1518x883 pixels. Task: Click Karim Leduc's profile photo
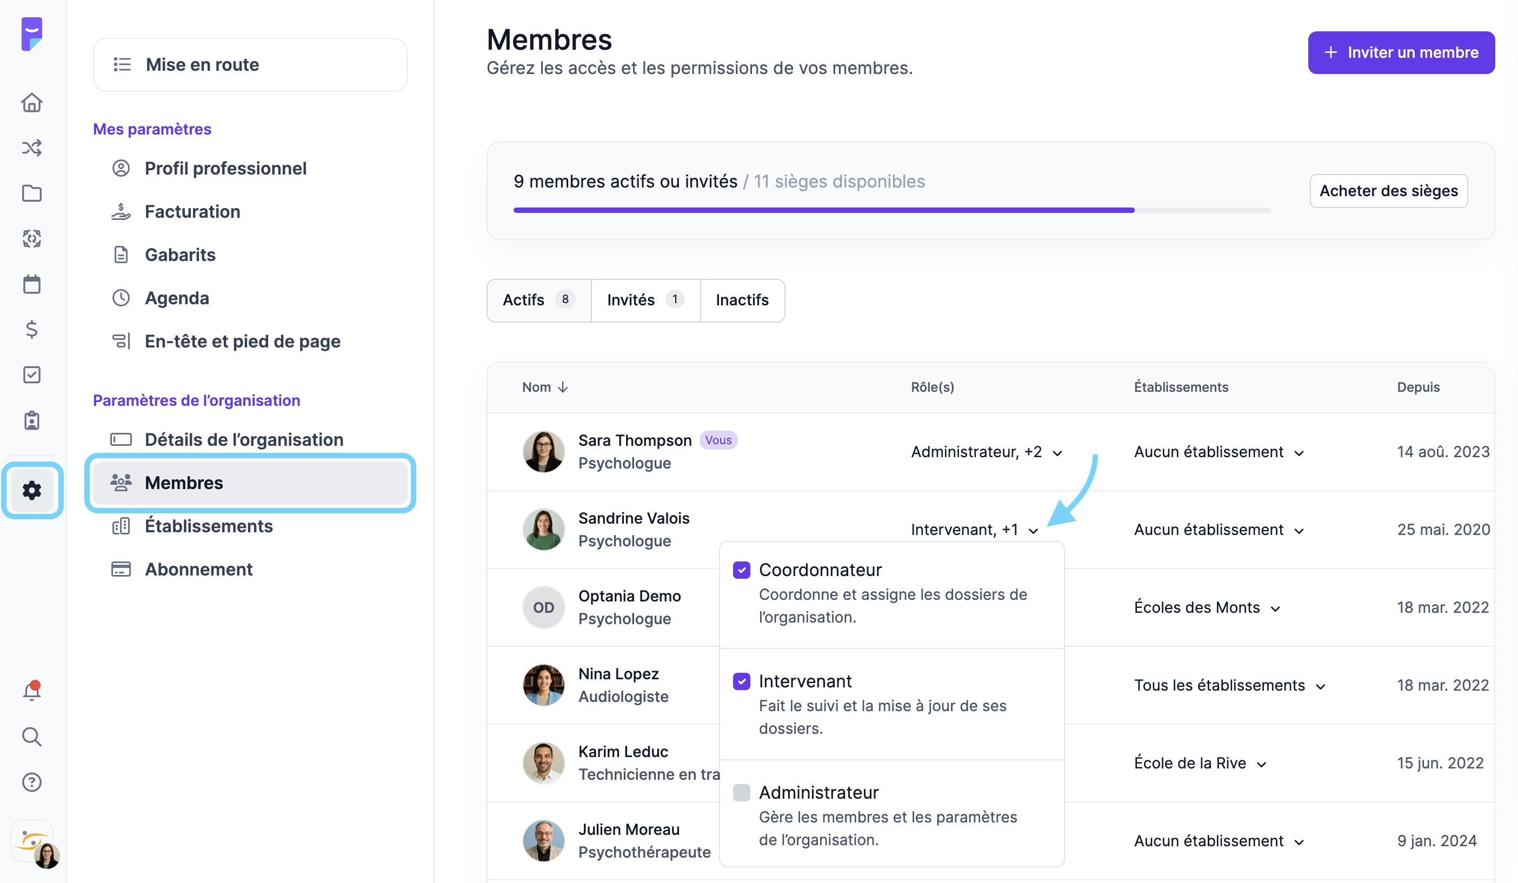(x=543, y=762)
